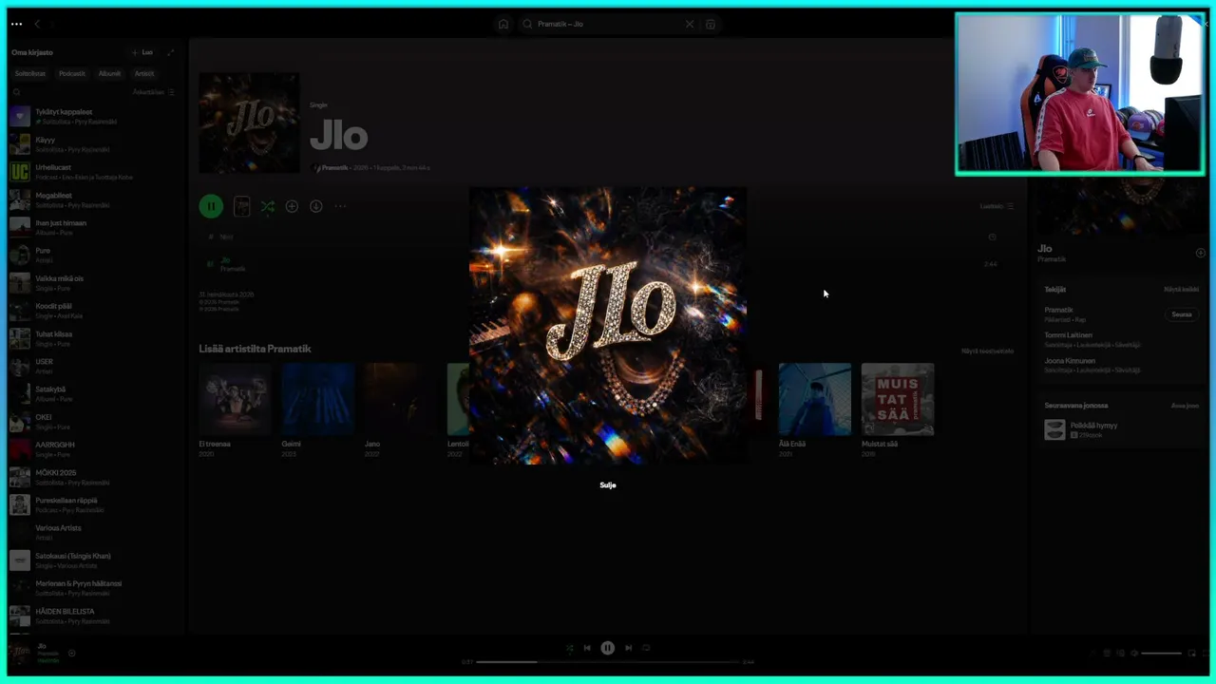Image resolution: width=1216 pixels, height=684 pixels.
Task: Adjust the volume slider
Action: tap(1162, 654)
